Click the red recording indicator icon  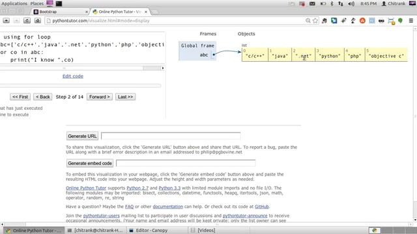(302, 3)
